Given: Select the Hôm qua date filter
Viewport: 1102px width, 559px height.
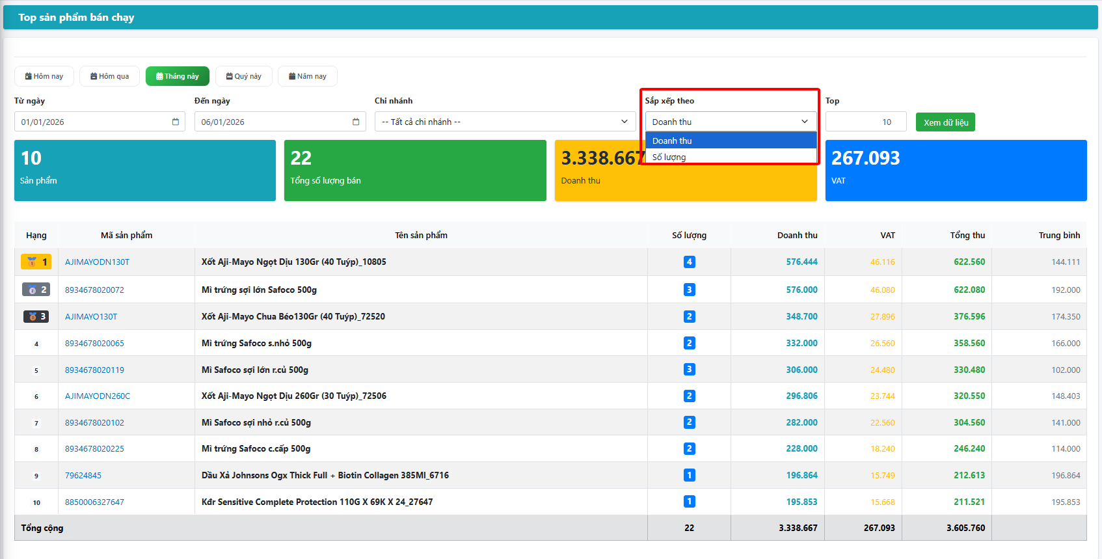Looking at the screenshot, I should tap(109, 76).
